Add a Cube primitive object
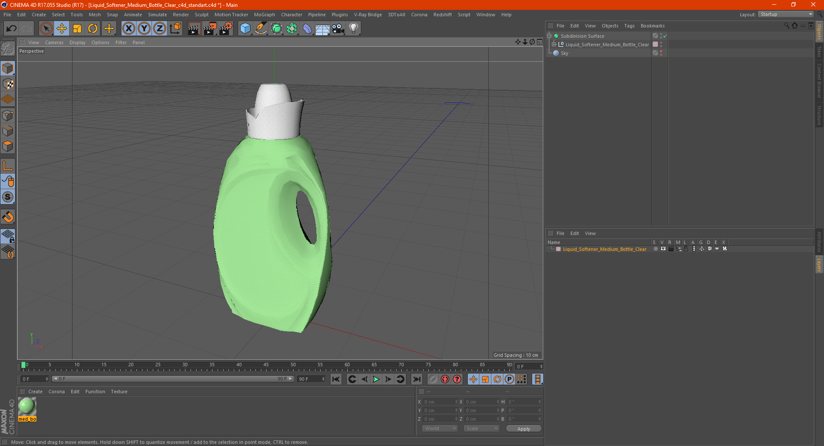 tap(245, 29)
